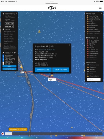The width and height of the screenshot is (104, 139).
Task: Click the PLAY BACK button
Action: pos(9,26)
